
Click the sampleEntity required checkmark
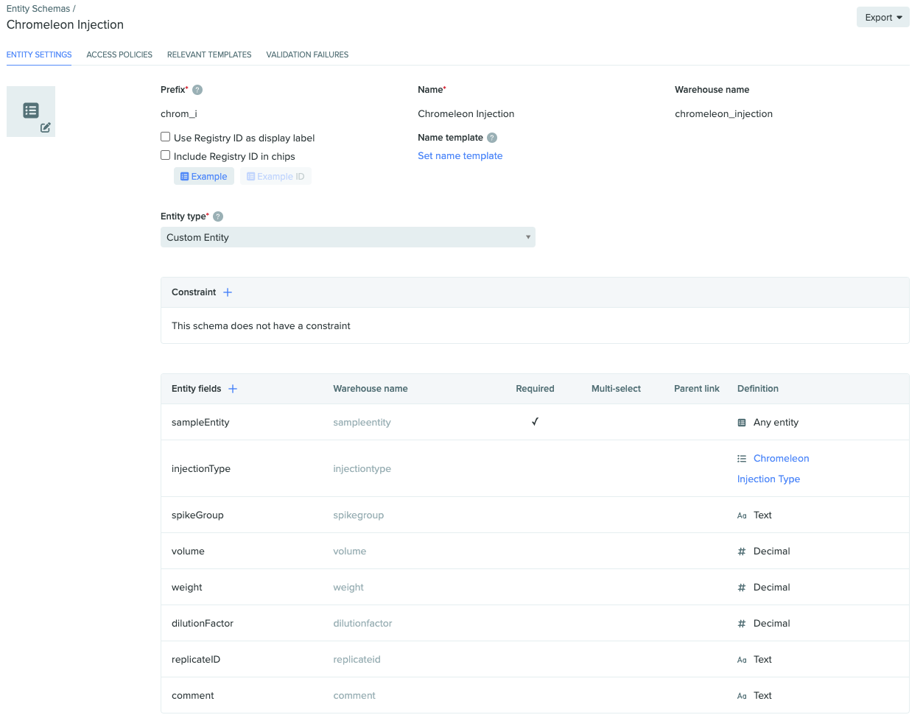click(x=535, y=422)
